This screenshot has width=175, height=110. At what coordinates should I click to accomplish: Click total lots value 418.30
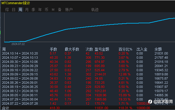pyautogui.click(x=55, y=108)
